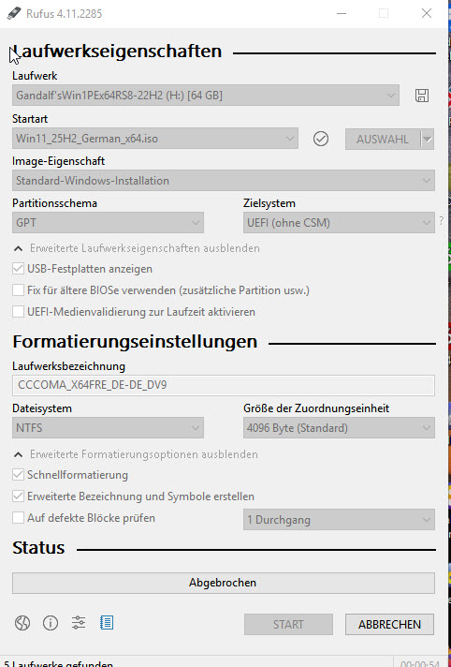Viewport: 451px width, 667px height.
Task: Click the Abgebrochen status progress bar
Action: pyautogui.click(x=224, y=583)
